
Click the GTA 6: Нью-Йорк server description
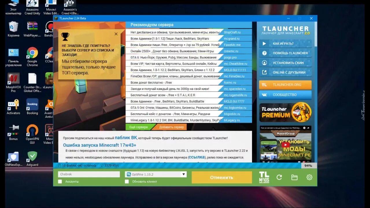(x=173, y=57)
